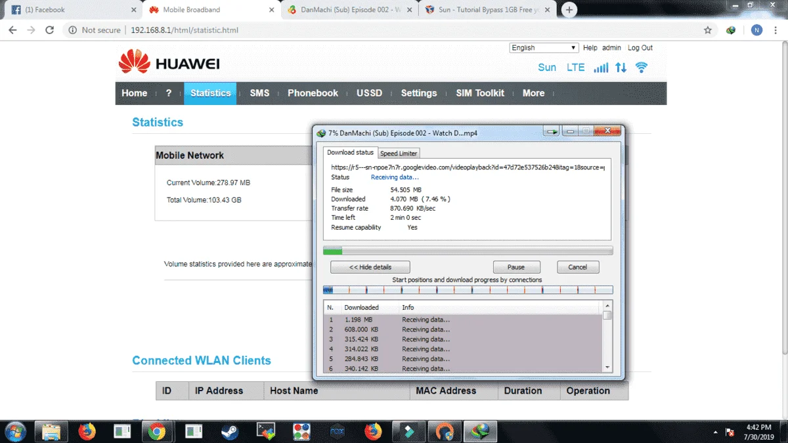Open the SIM Toolkit page
The height and width of the screenshot is (443, 788).
(480, 93)
